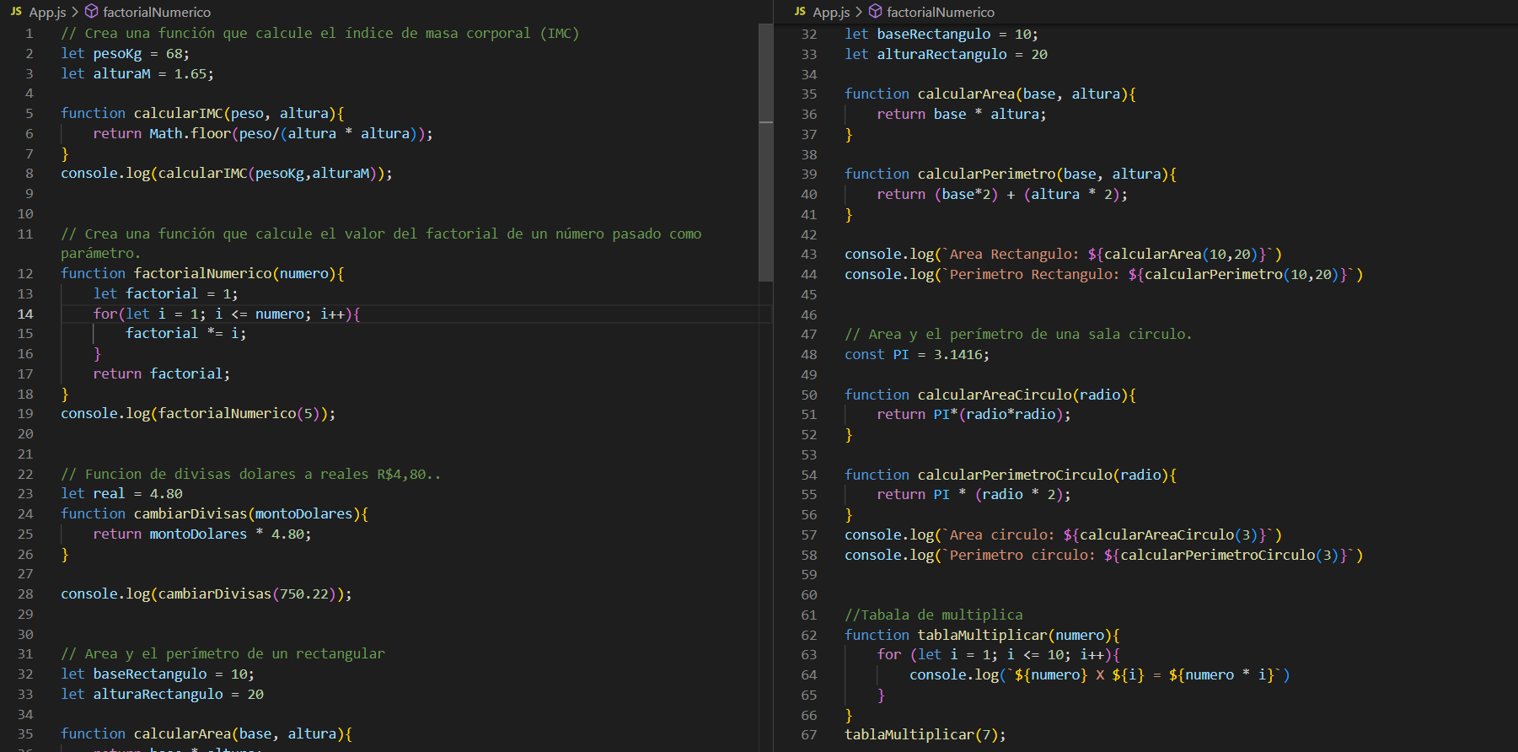Select line number 1 in the gutter

(30, 34)
